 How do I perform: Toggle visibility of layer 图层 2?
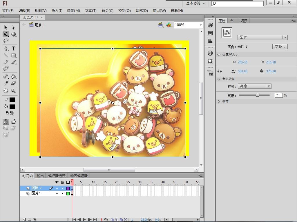pyautogui.click(x=57, y=188)
